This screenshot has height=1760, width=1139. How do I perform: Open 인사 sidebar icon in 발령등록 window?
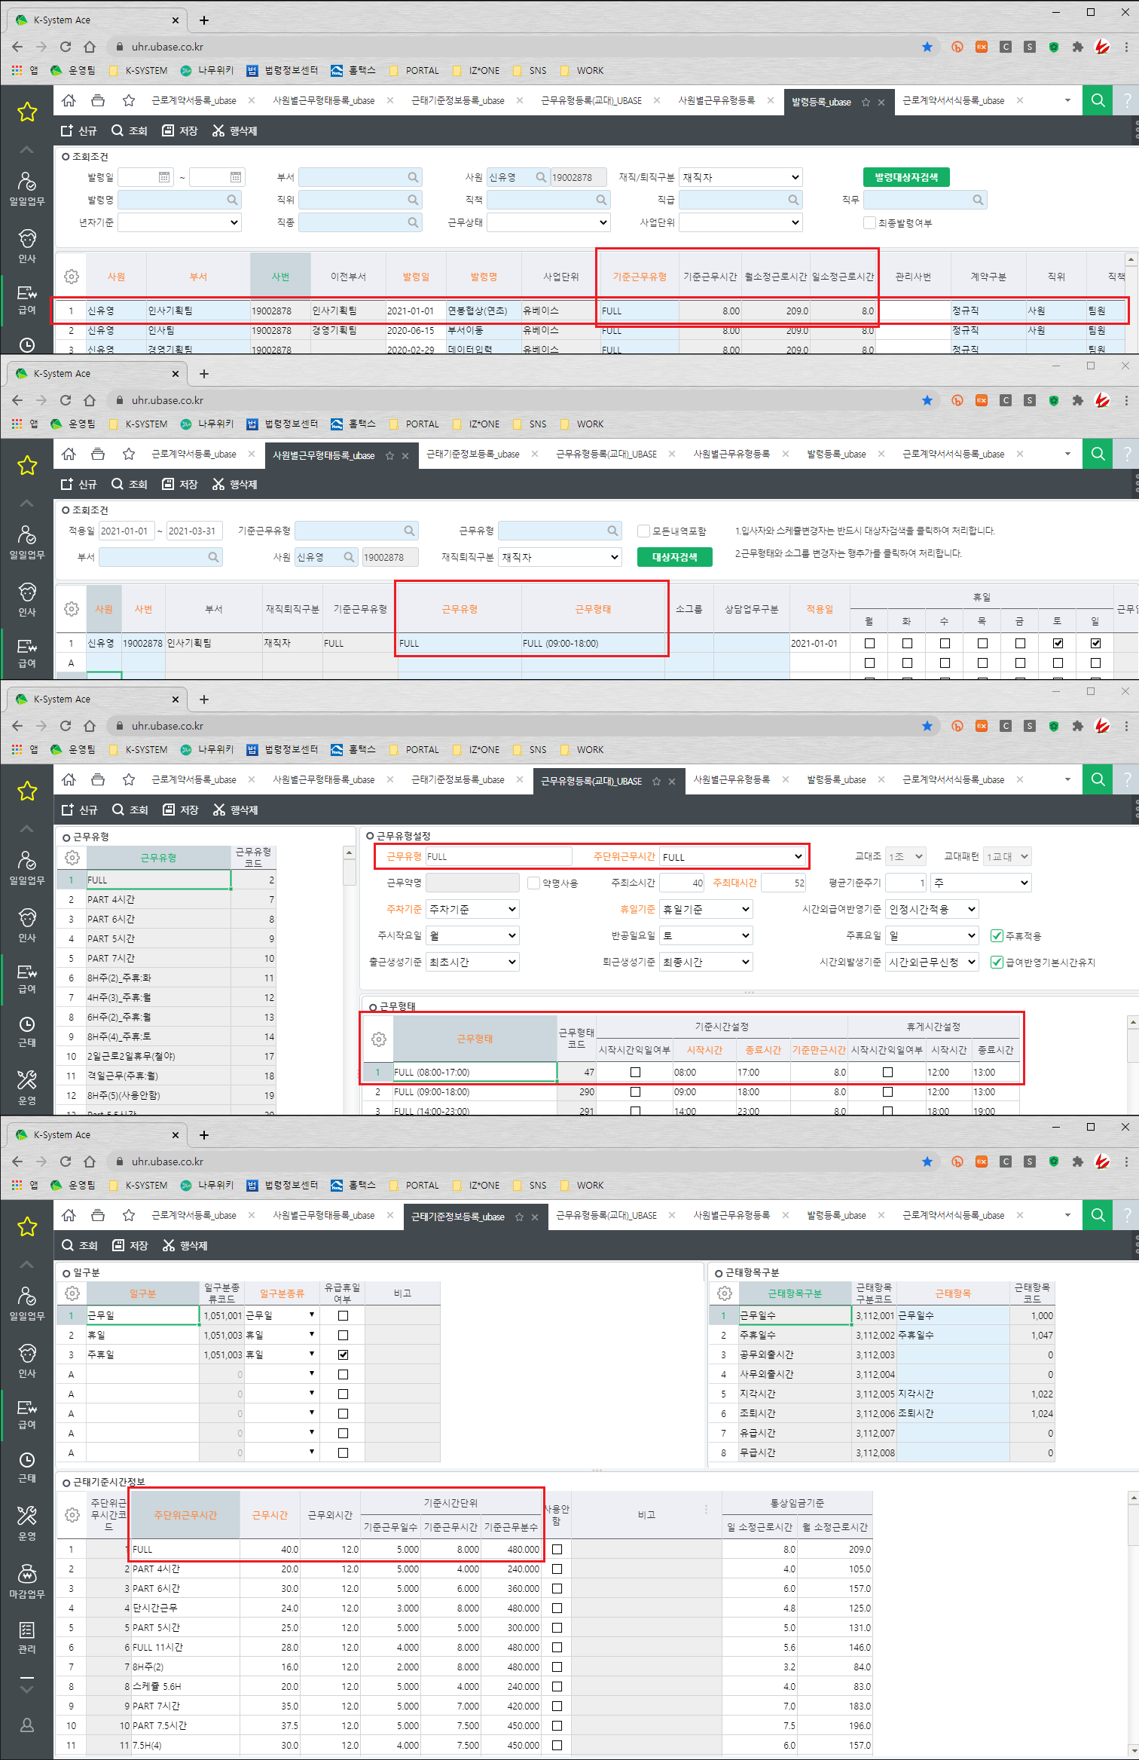pyautogui.click(x=27, y=246)
